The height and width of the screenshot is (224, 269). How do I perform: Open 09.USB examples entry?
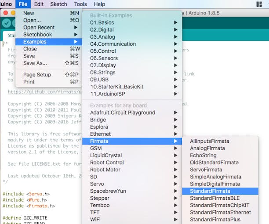[x=132, y=79]
